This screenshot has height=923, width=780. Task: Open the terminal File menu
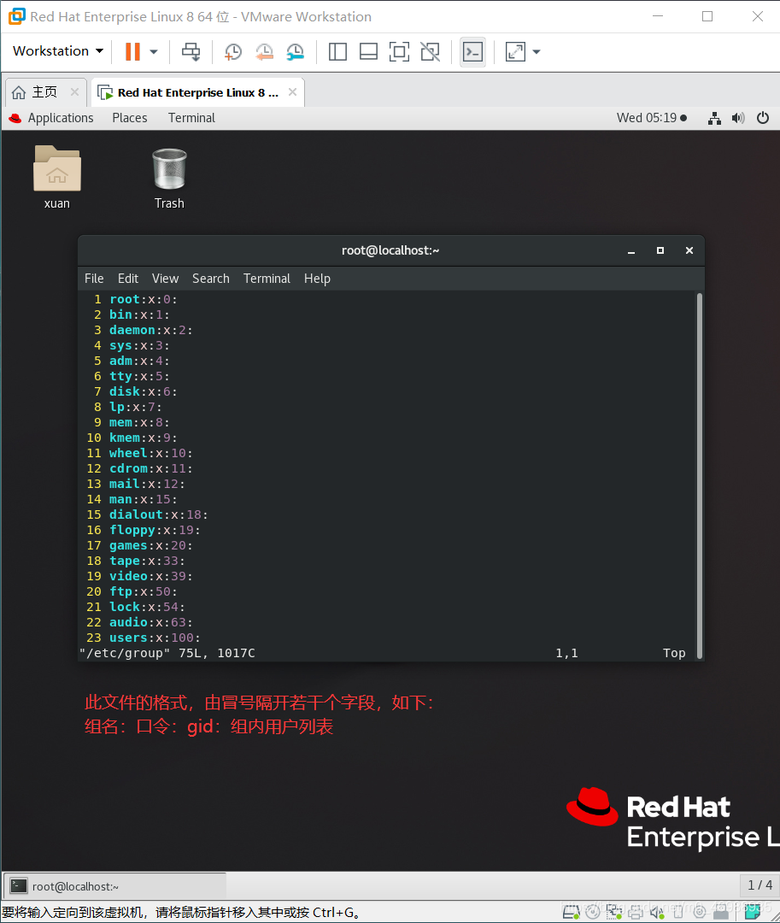tap(94, 279)
